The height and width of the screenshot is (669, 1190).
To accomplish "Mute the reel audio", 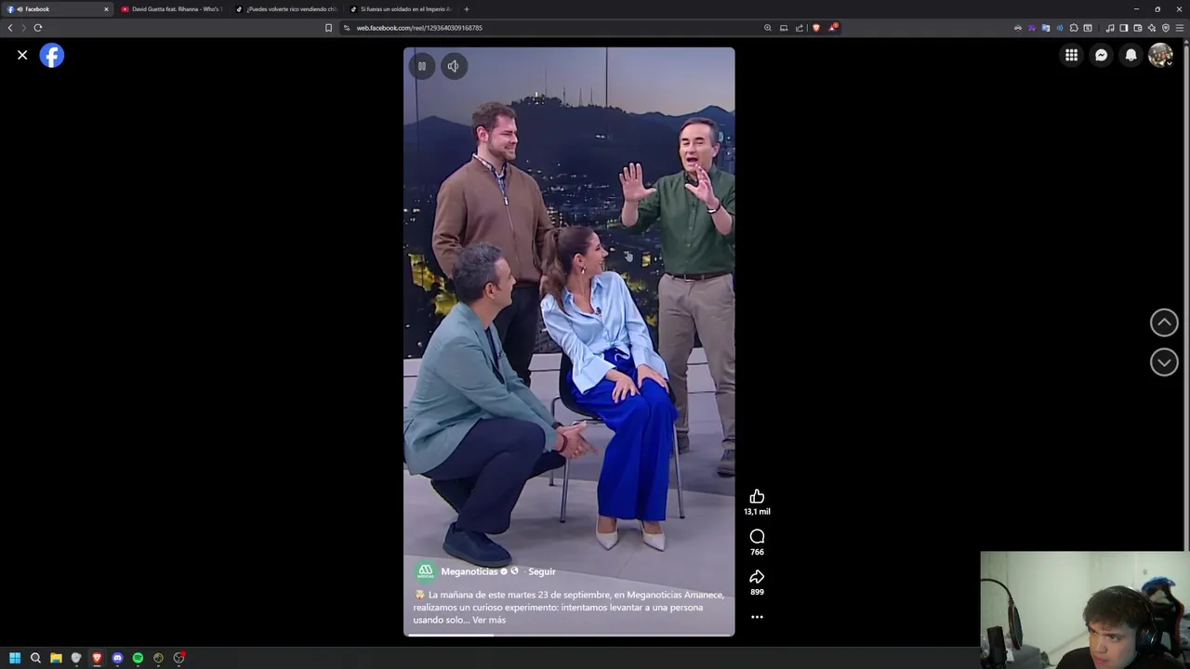I will pyautogui.click(x=453, y=66).
